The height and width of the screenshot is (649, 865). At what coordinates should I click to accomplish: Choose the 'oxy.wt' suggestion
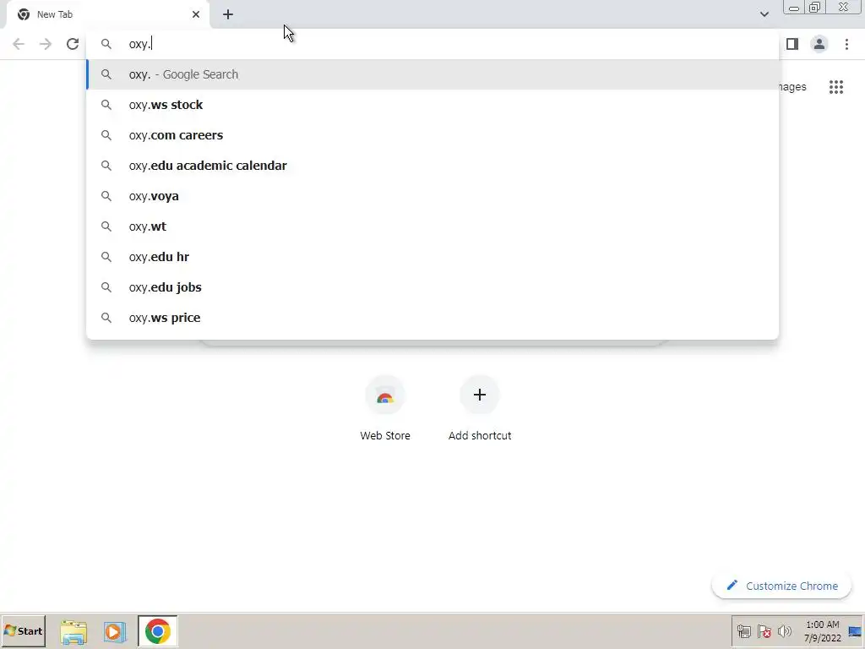coord(432,226)
